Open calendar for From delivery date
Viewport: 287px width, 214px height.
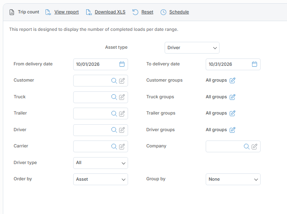122,64
